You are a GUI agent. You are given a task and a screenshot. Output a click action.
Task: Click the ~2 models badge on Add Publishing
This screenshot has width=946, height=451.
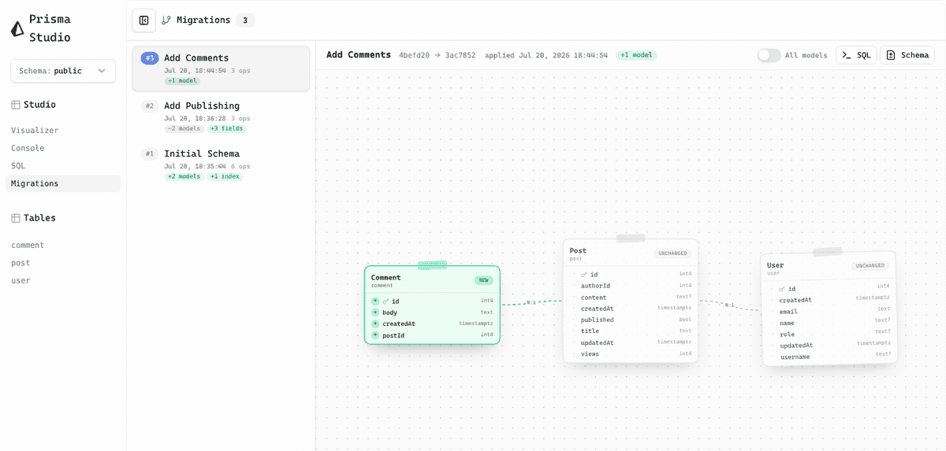click(184, 129)
